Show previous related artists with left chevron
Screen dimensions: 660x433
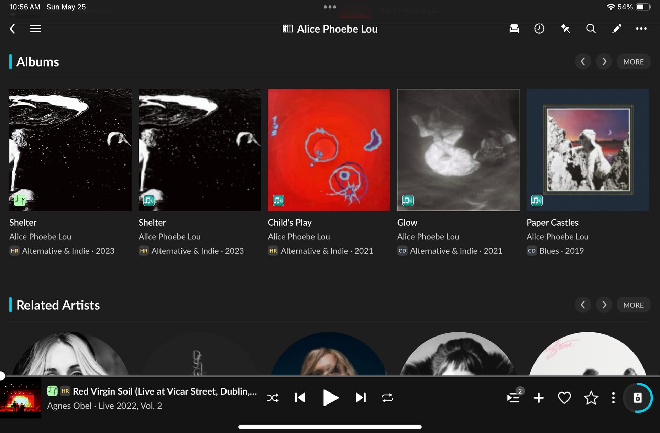[583, 305]
